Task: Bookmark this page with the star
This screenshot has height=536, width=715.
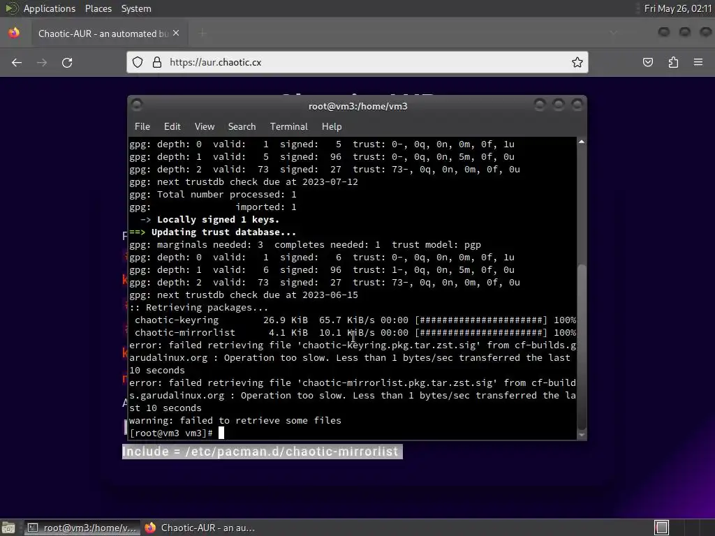Action: [577, 62]
